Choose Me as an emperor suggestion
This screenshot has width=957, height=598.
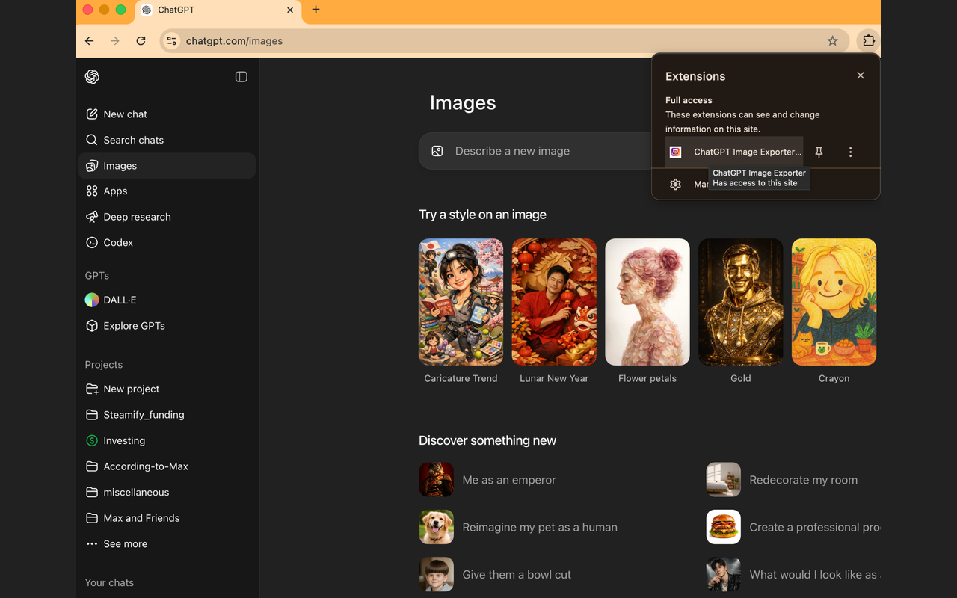pyautogui.click(x=487, y=480)
